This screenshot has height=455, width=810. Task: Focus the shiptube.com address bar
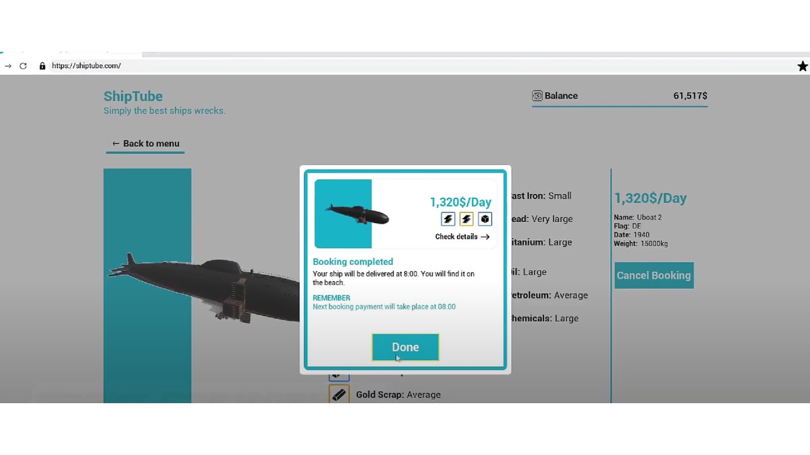point(253,66)
